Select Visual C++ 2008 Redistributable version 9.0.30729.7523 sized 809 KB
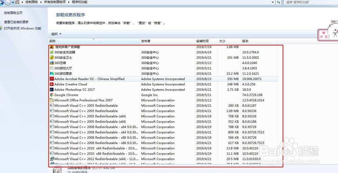This screenshot has height=173, width=338. (x=163, y=132)
